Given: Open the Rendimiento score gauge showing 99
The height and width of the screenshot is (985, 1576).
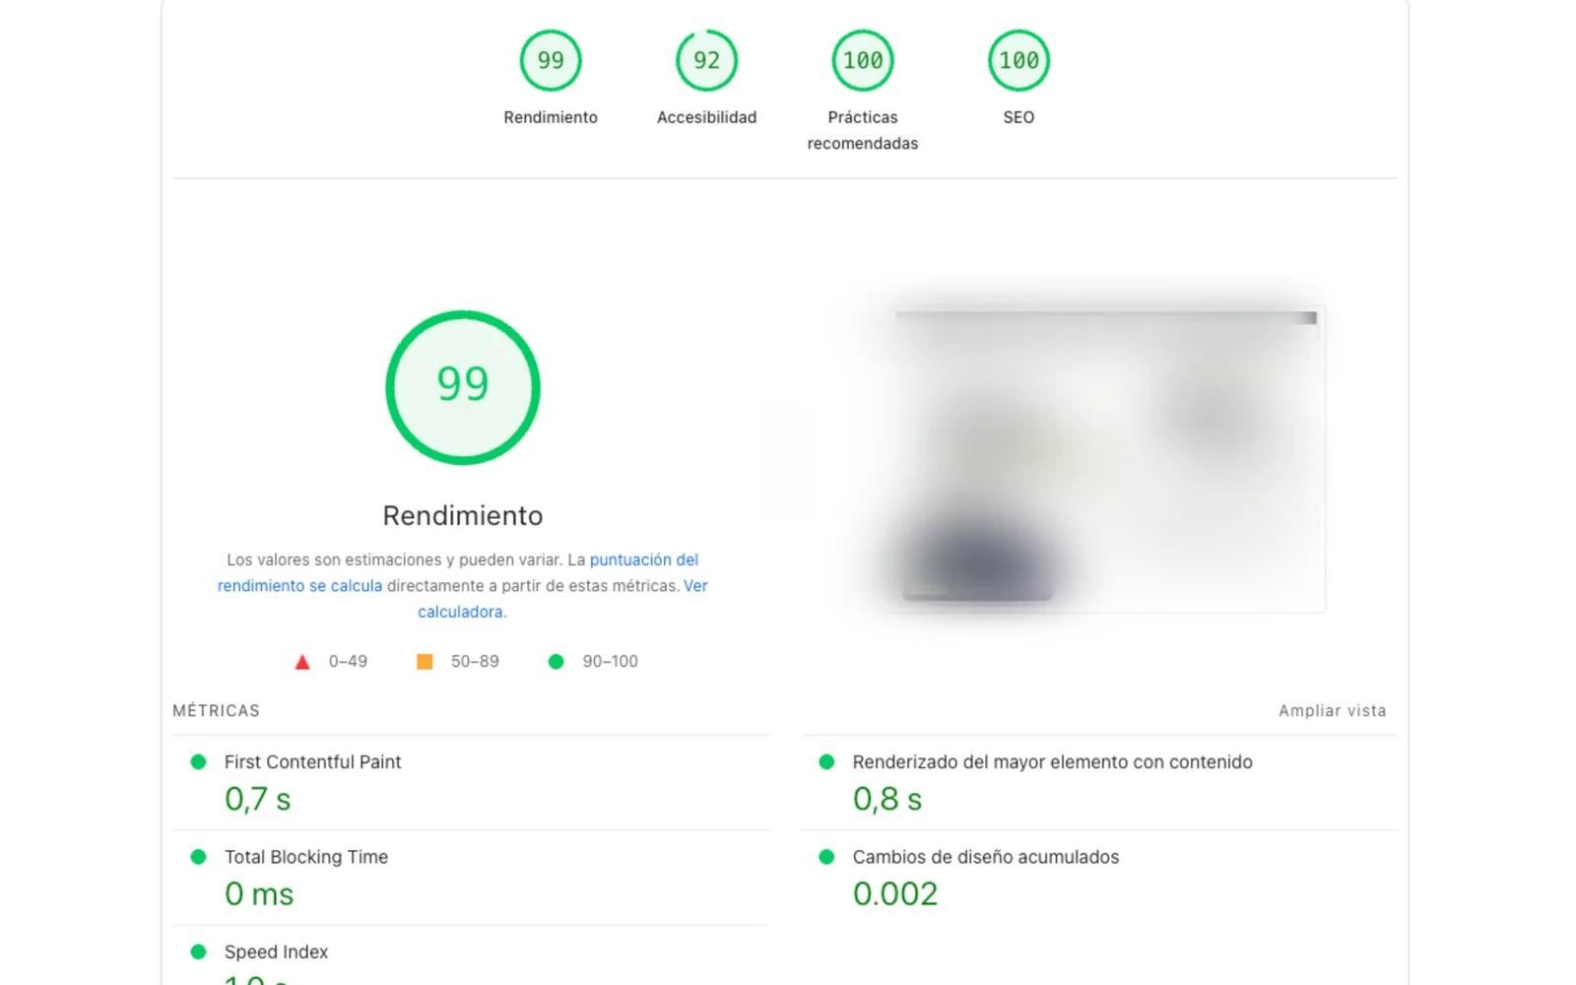Looking at the screenshot, I should (x=551, y=61).
